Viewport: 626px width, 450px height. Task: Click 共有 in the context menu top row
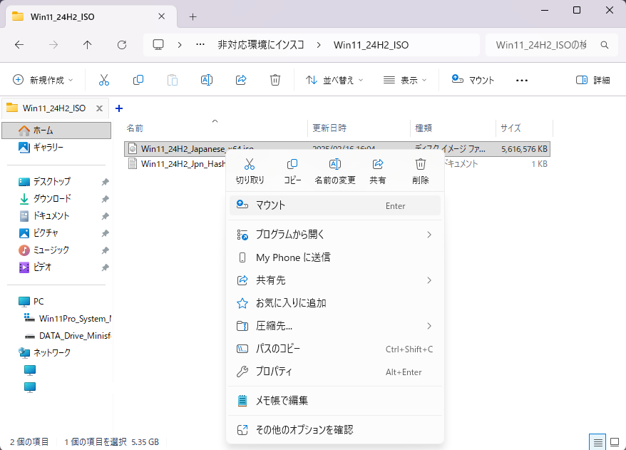point(378,171)
